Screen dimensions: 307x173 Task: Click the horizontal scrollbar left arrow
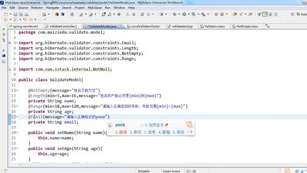pos(20,165)
